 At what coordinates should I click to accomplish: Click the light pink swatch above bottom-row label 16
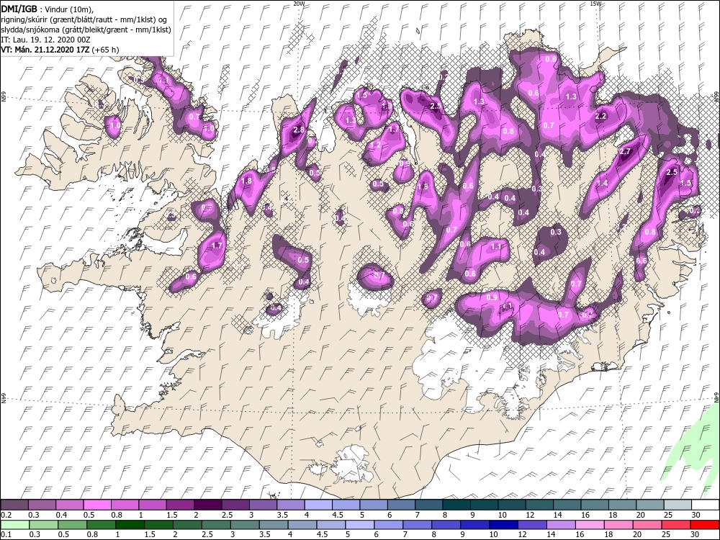click(590, 525)
